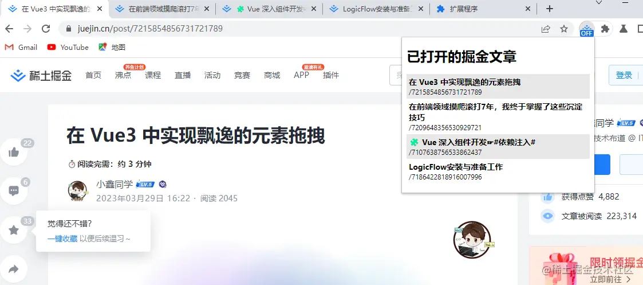Viewport: 643px width, 285px height.
Task: Select popup item 在前端领域摸爬滚打7年
Action: [498, 116]
